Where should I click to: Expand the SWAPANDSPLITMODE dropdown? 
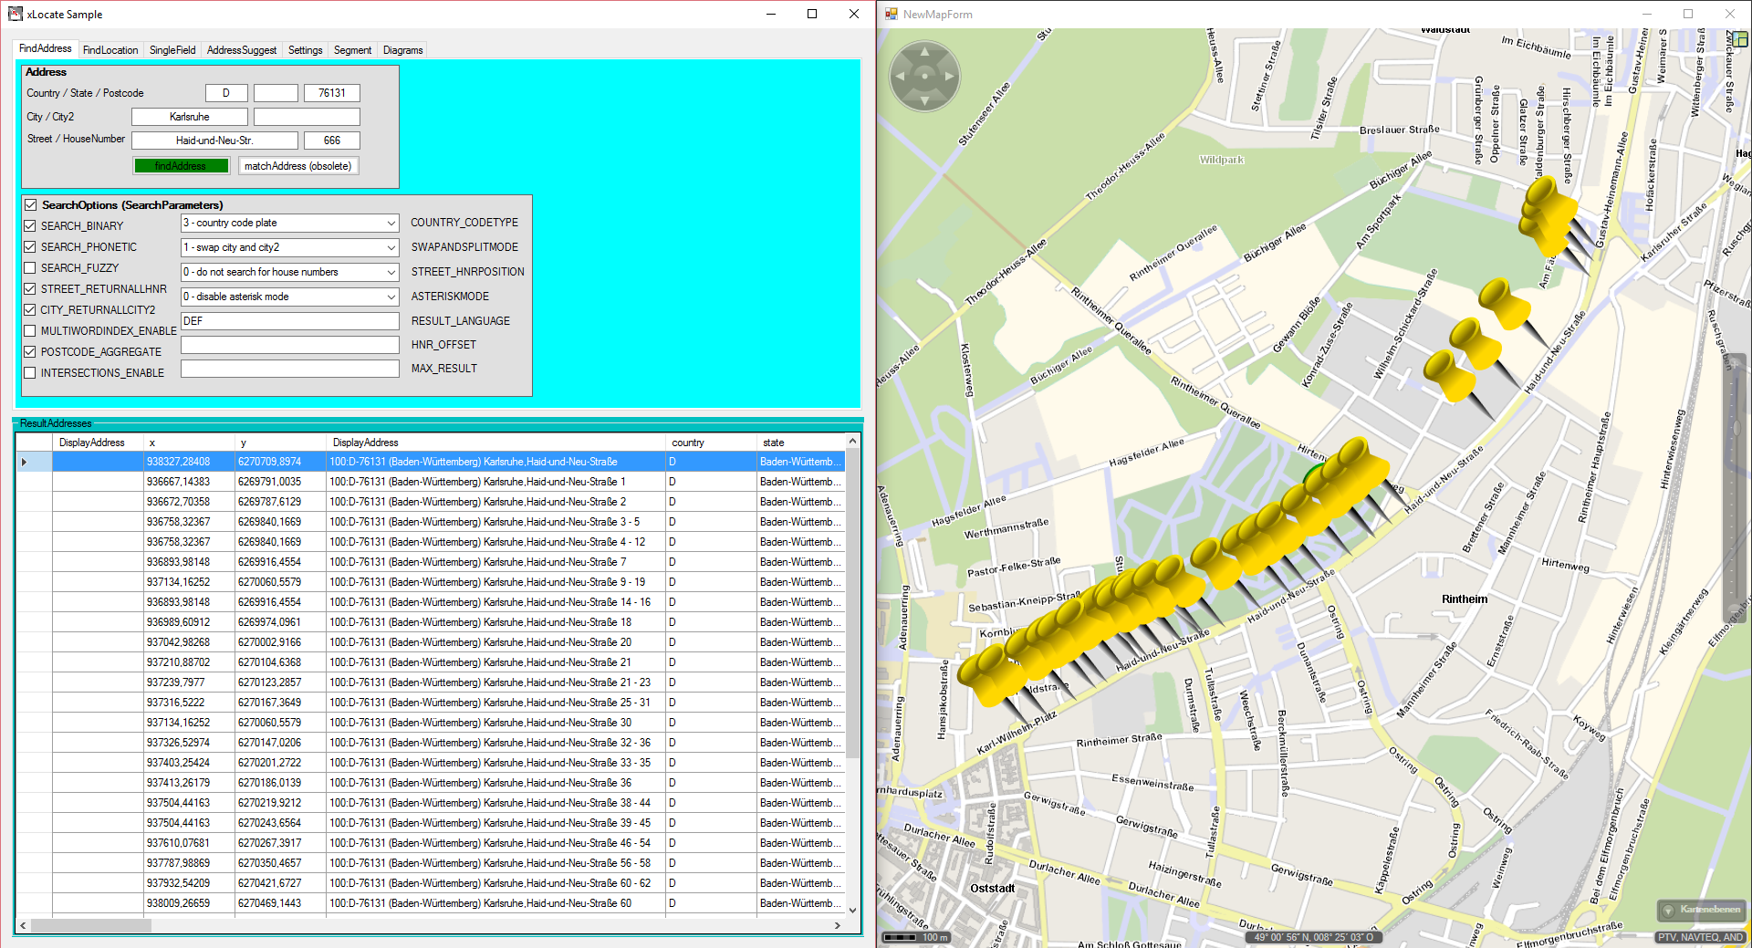pos(391,248)
